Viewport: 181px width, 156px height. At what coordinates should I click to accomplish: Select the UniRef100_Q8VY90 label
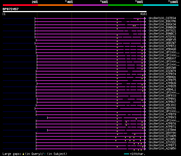[162, 133]
